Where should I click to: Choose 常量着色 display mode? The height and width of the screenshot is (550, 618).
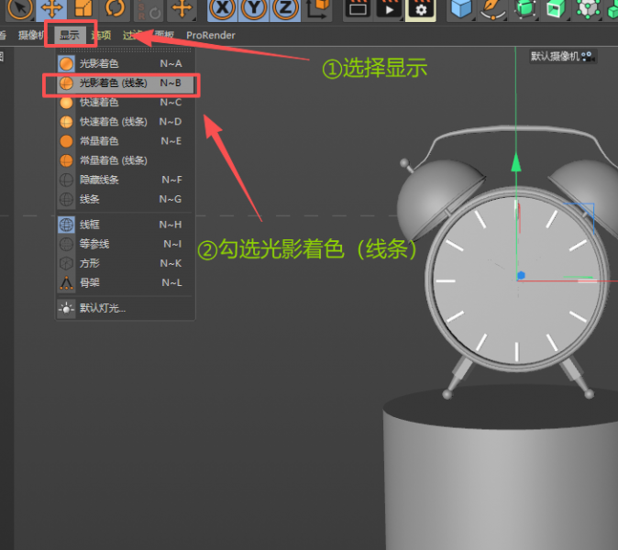126,141
